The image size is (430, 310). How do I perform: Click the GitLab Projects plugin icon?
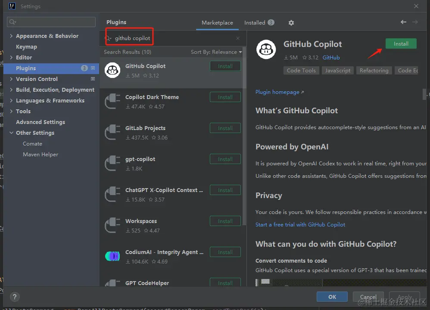click(x=112, y=132)
